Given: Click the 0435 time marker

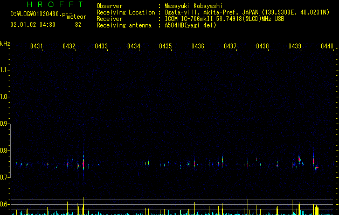Looking at the screenshot, I should (165, 46).
